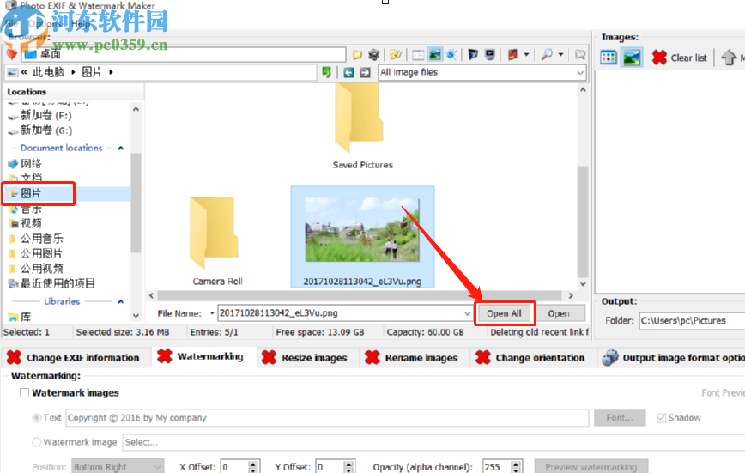Click the Preview watermarking button

pos(591,467)
